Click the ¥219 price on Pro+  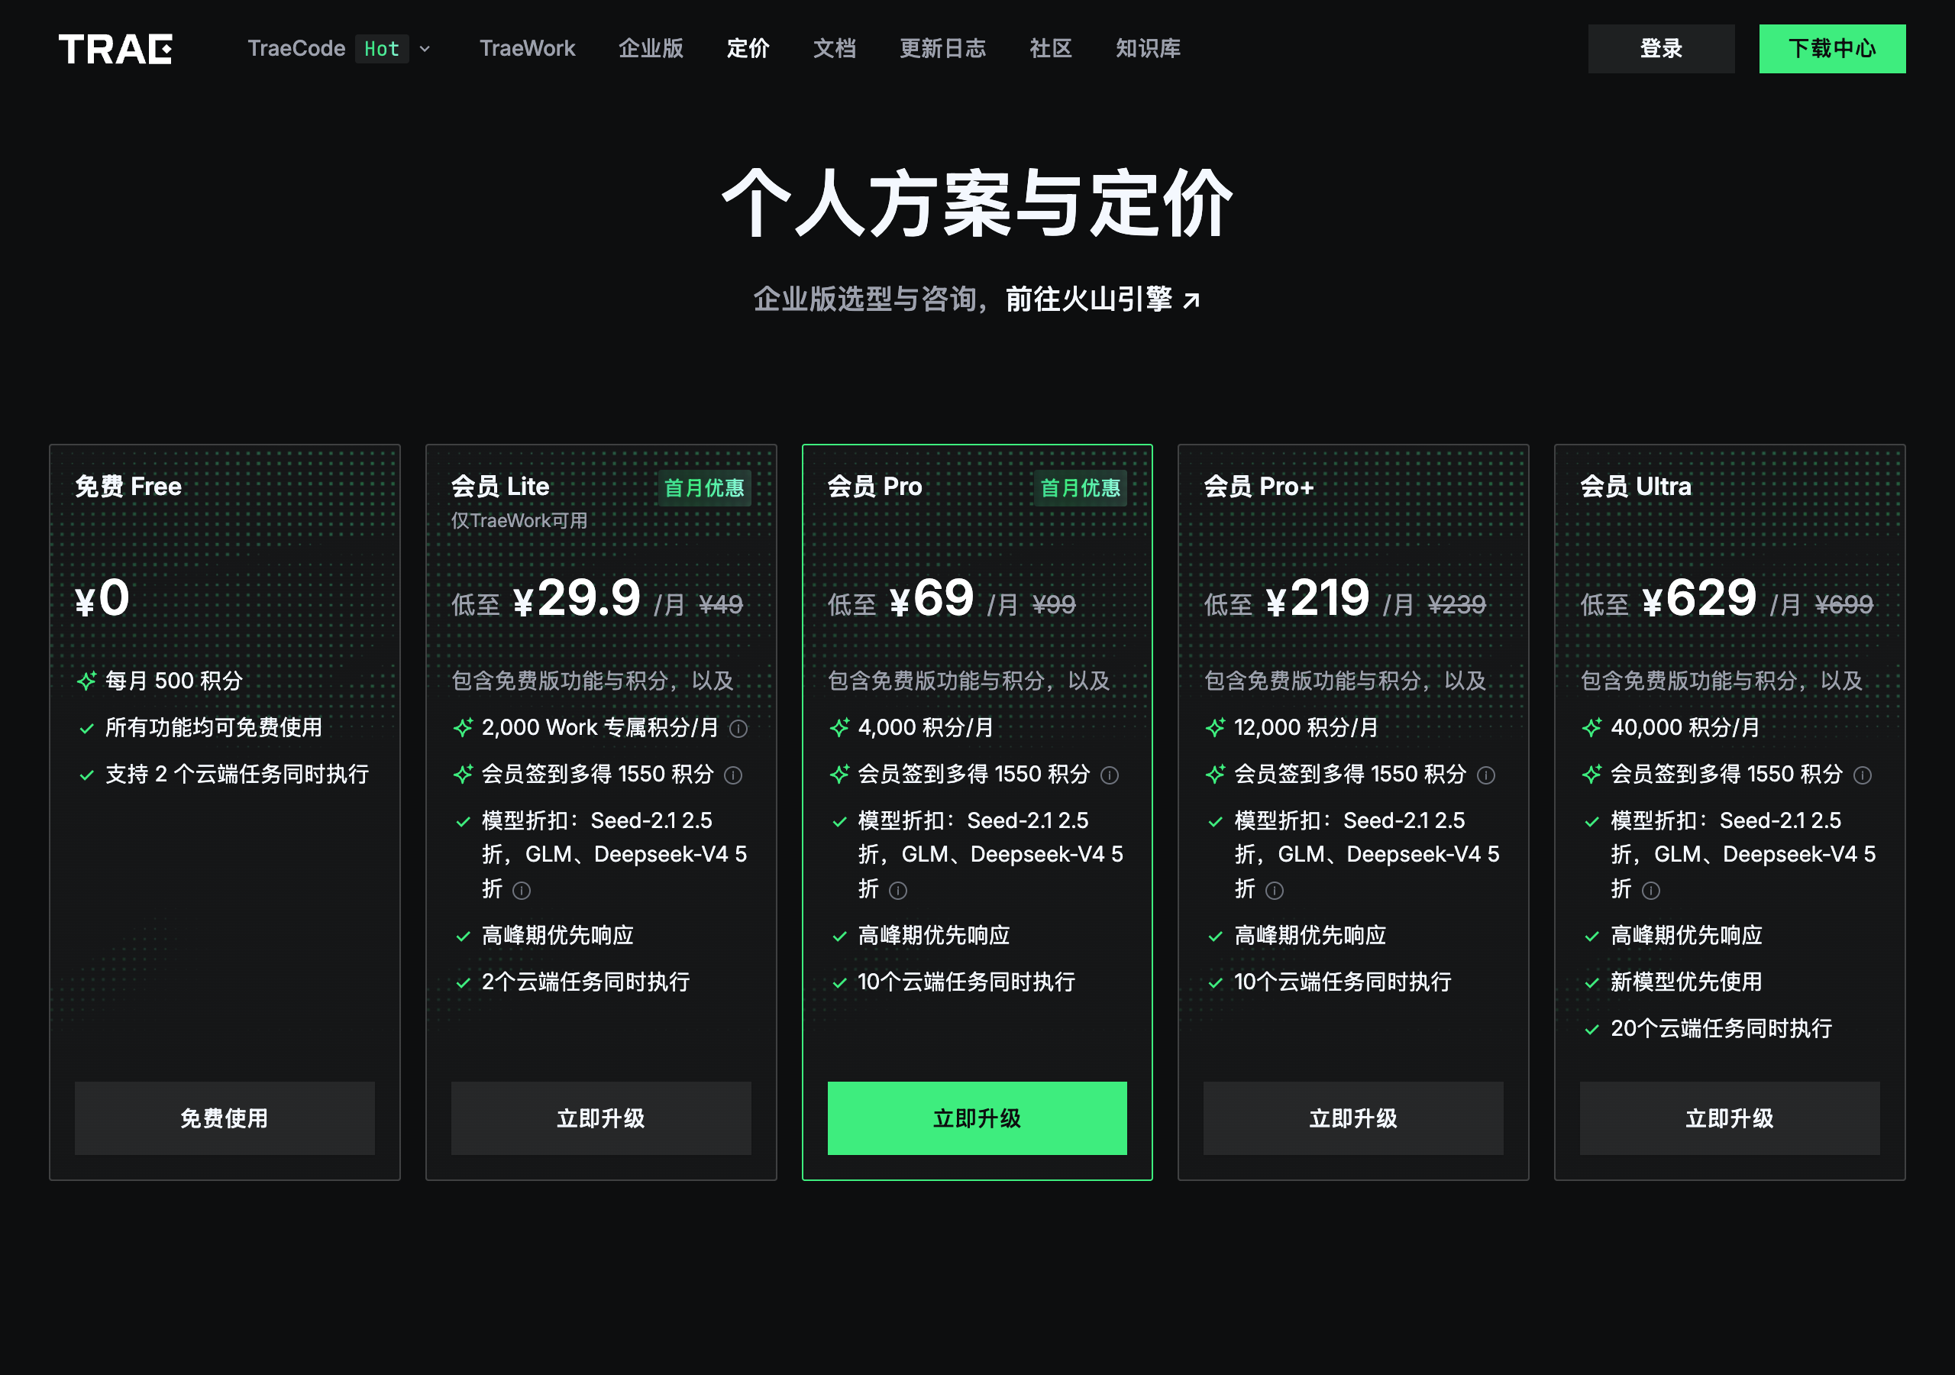coord(1317,598)
